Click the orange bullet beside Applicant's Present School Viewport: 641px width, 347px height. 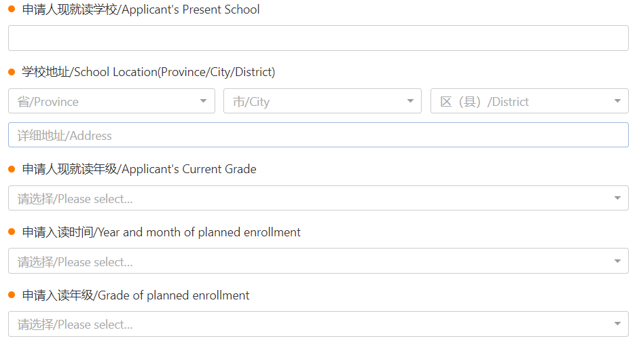click(12, 9)
